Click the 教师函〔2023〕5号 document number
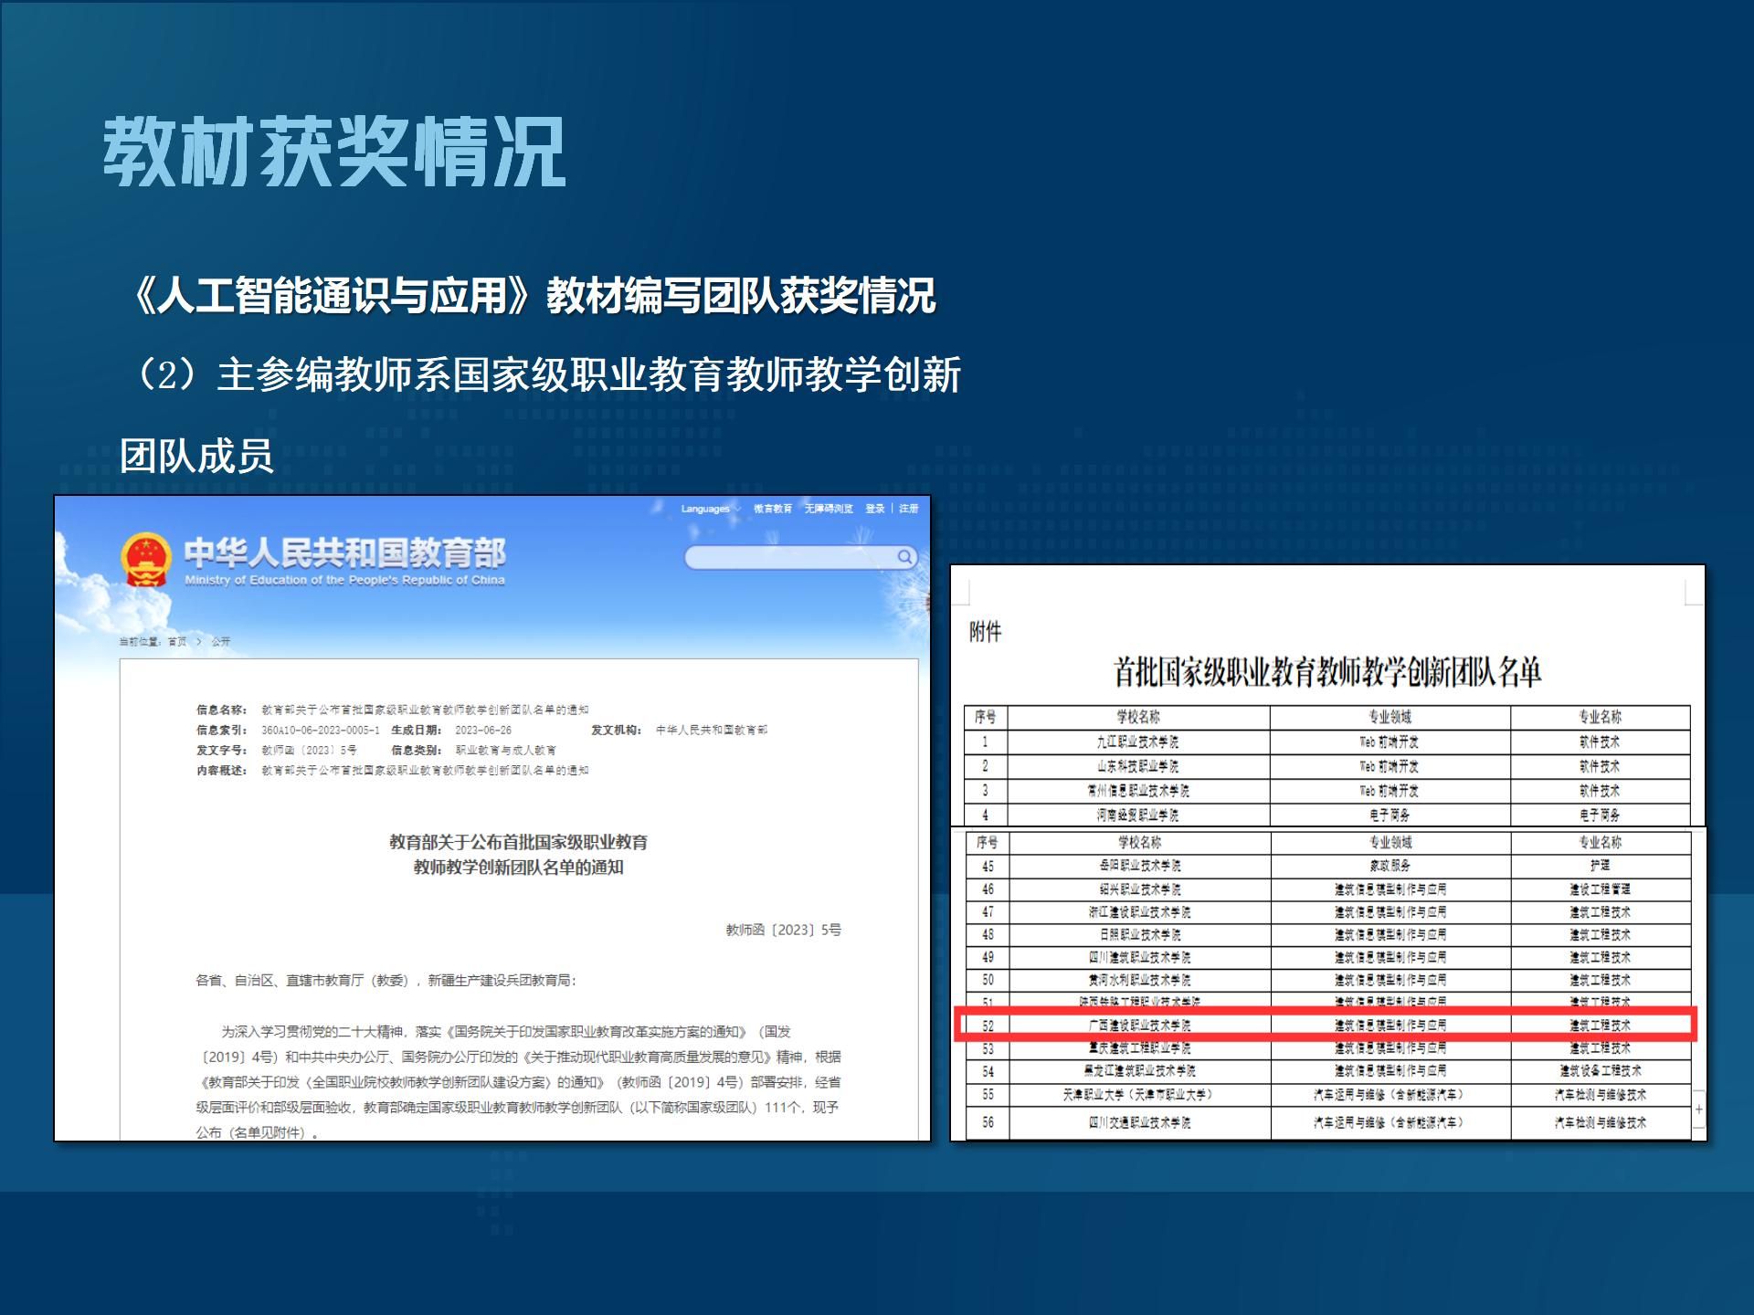This screenshot has height=1315, width=1754. pyautogui.click(x=783, y=930)
